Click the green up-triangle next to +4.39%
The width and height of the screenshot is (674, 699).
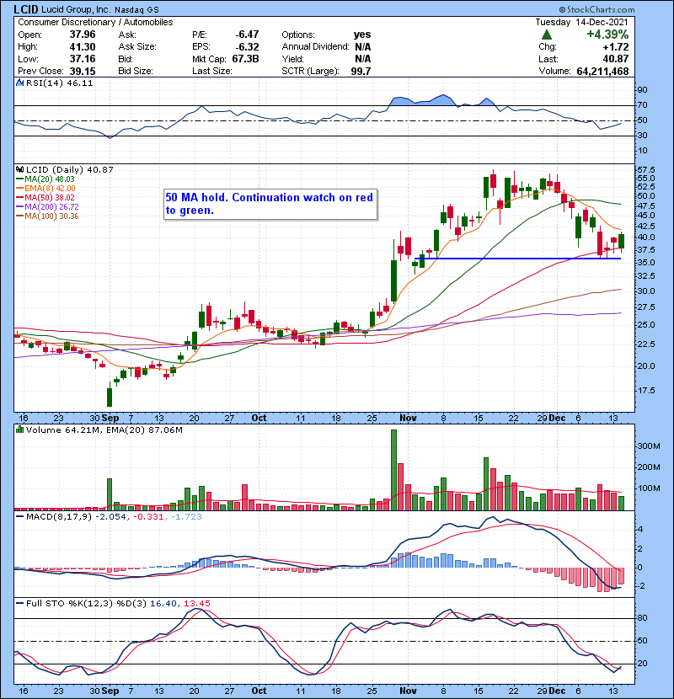point(547,35)
